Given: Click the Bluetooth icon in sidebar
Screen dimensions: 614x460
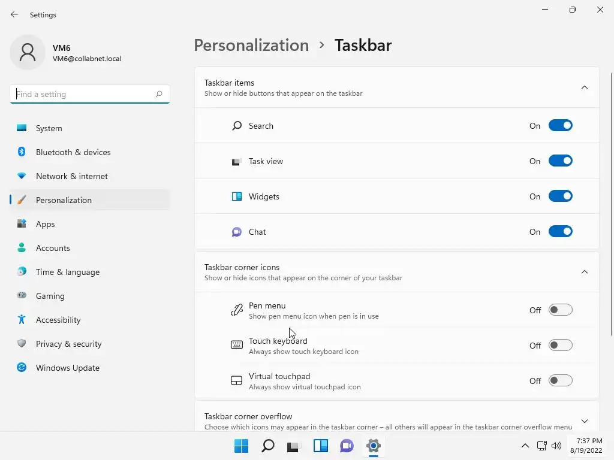Looking at the screenshot, I should click(22, 152).
